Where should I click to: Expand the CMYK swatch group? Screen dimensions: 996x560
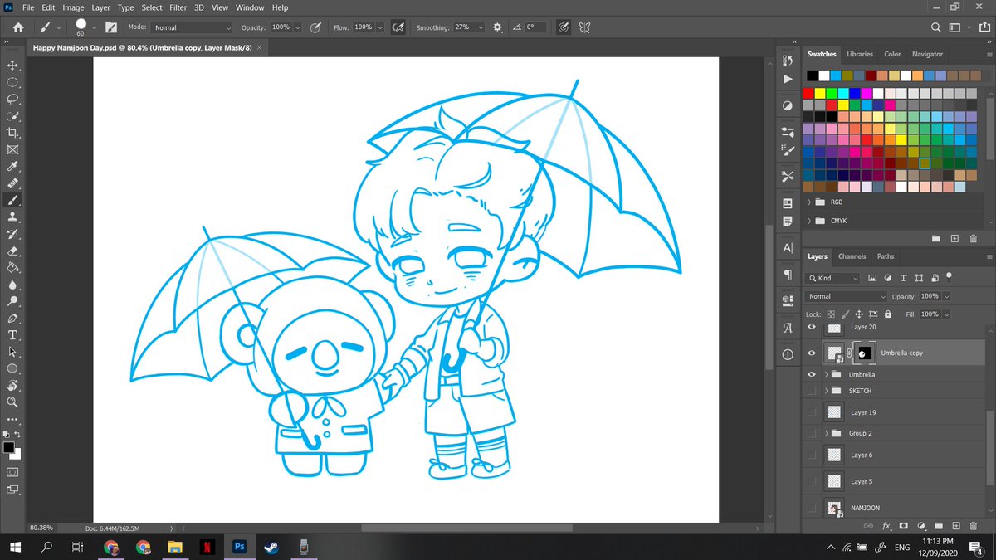click(810, 221)
